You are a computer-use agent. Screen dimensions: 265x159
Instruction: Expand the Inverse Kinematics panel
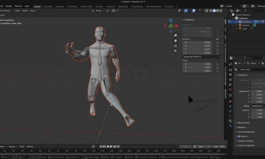coord(246,132)
